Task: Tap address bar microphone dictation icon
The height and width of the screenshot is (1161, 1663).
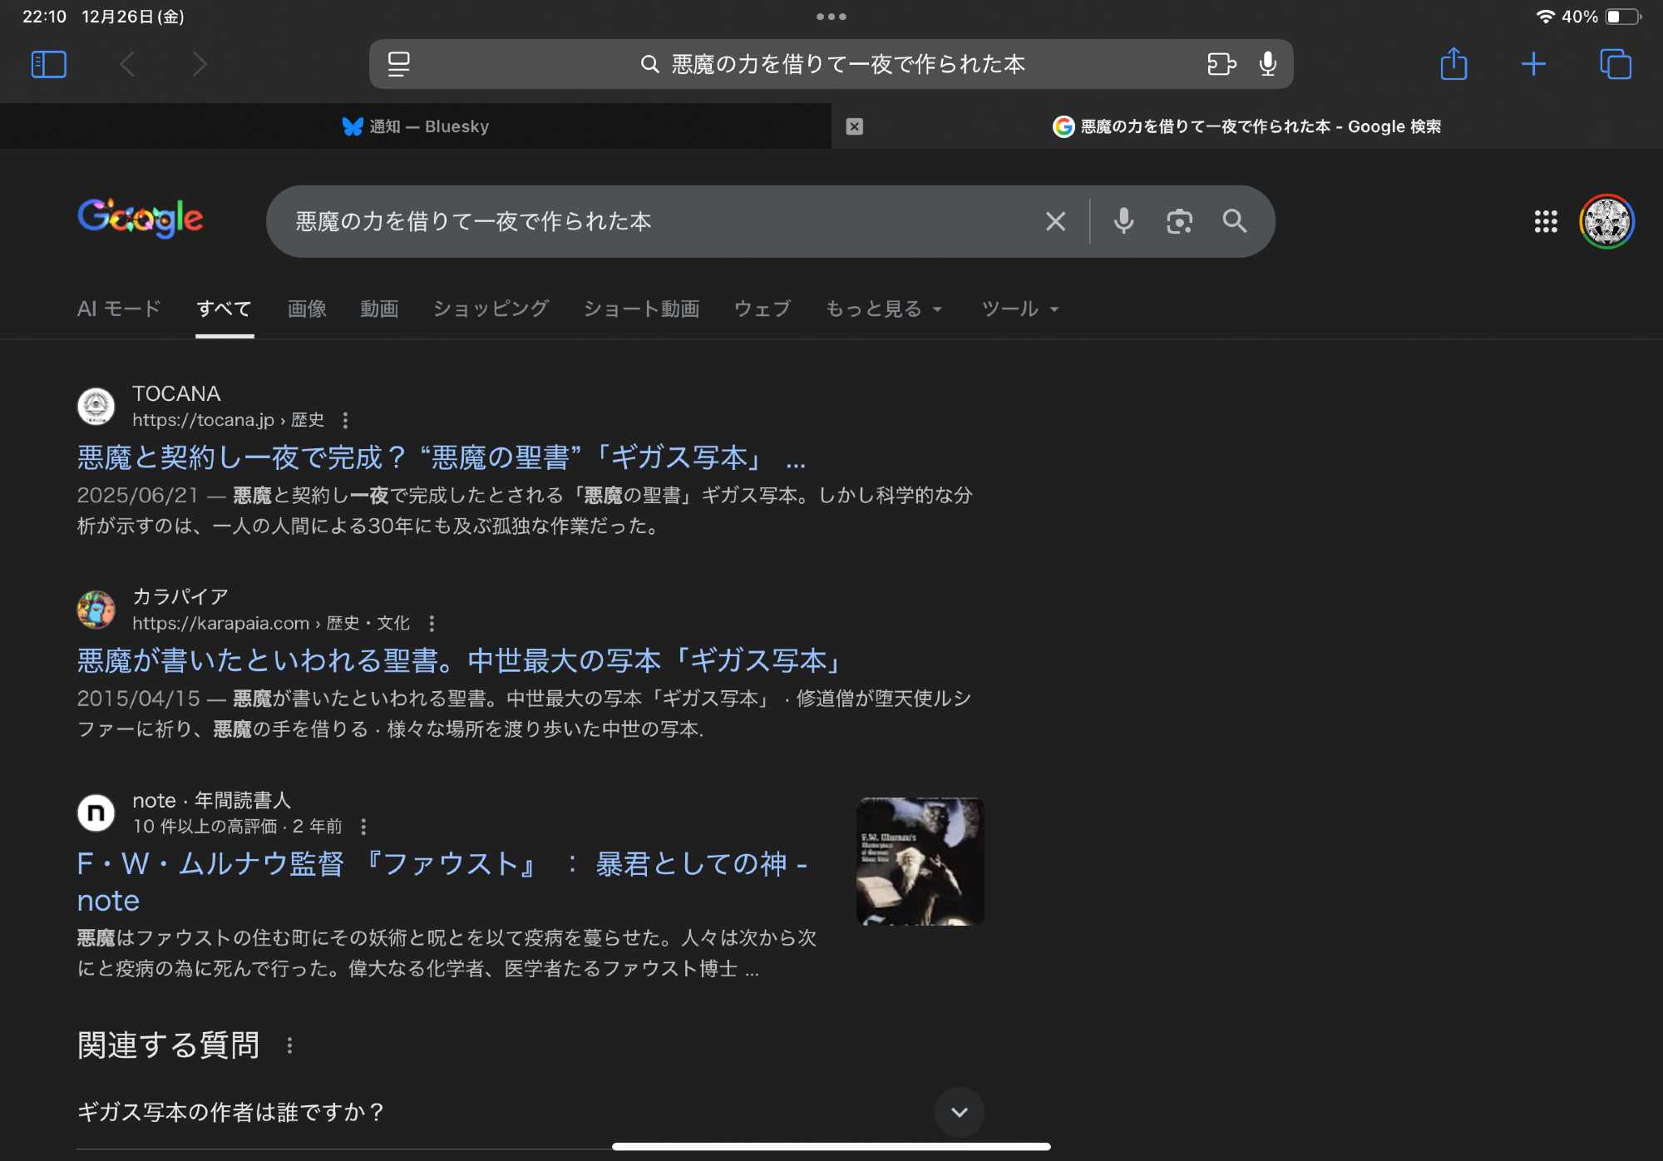Action: point(1267,64)
